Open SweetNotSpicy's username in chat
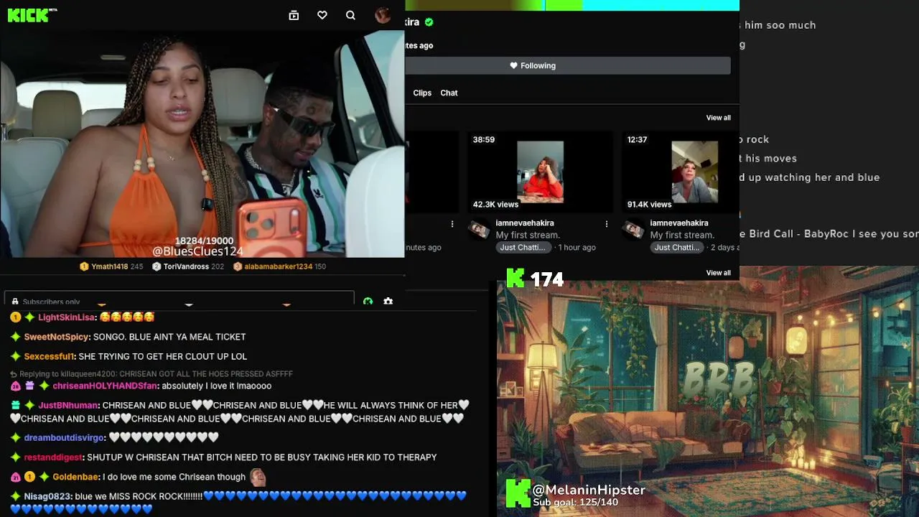 click(x=57, y=337)
